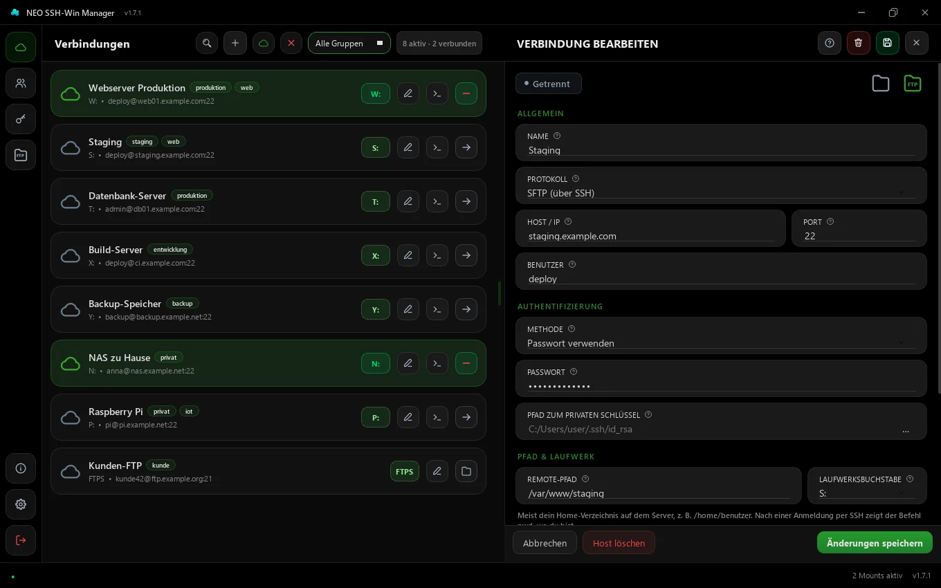
Task: Browse for private key with the ellipsis button
Action: click(906, 430)
